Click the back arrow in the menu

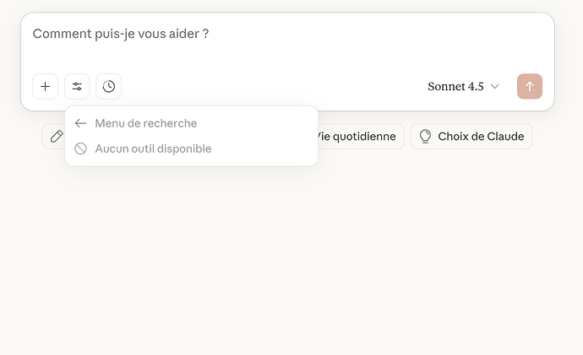pos(80,123)
